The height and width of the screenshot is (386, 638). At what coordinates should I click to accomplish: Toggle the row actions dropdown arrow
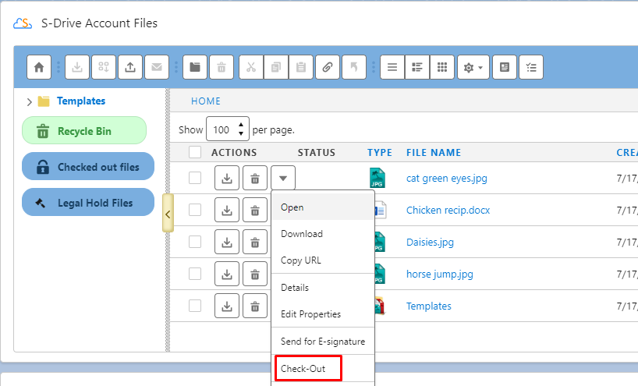(x=284, y=179)
